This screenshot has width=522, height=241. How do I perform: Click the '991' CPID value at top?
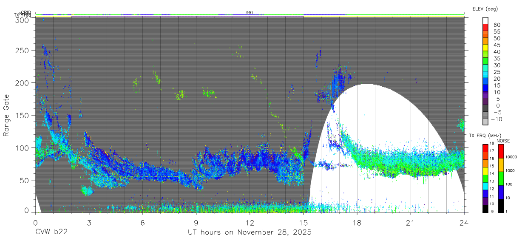(250, 12)
